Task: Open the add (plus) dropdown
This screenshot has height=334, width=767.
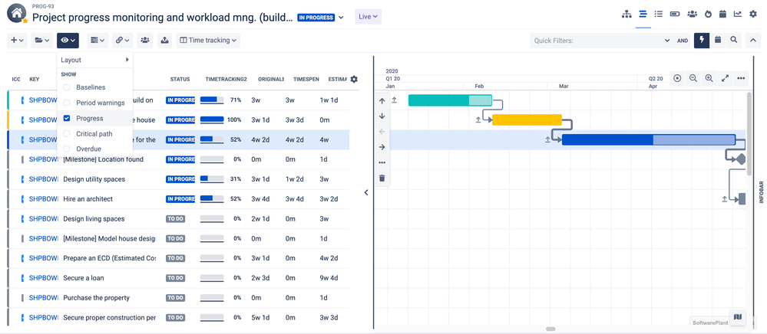Action: point(18,40)
